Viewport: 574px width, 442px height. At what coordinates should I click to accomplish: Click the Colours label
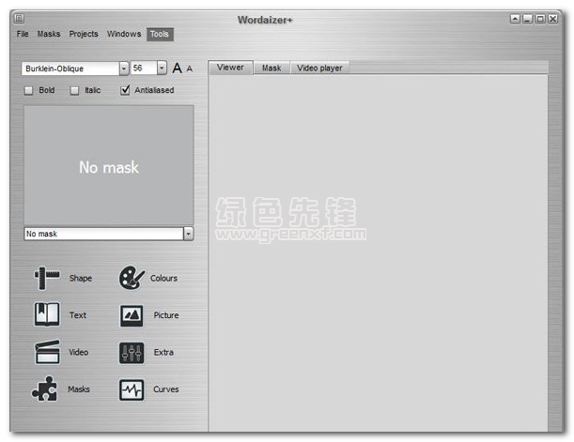(163, 278)
